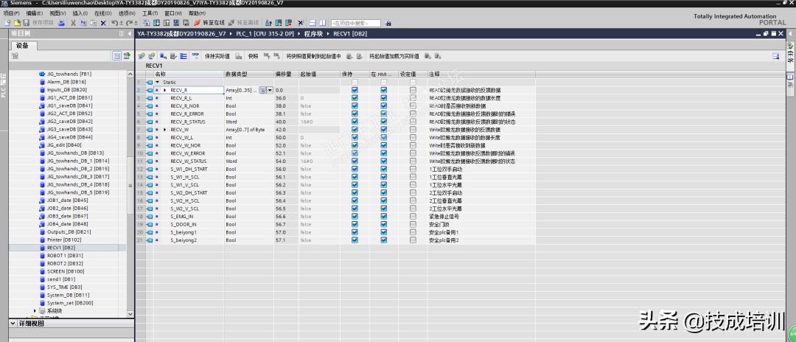Select the 设备 tab
The image size is (796, 342).
click(x=22, y=45)
